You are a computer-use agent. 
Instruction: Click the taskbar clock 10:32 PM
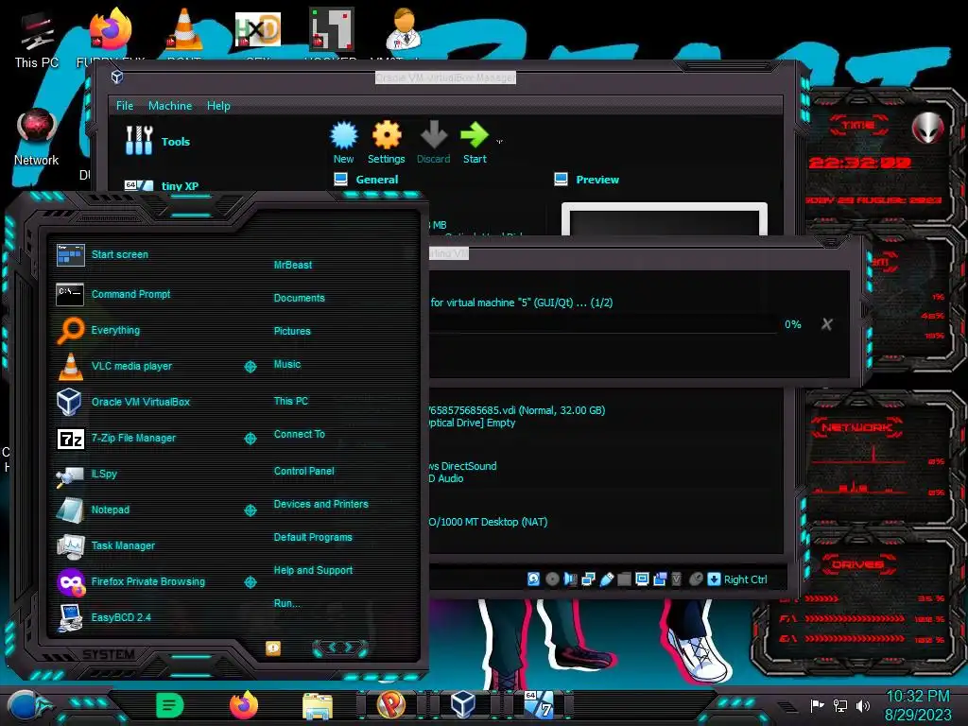[x=917, y=697]
